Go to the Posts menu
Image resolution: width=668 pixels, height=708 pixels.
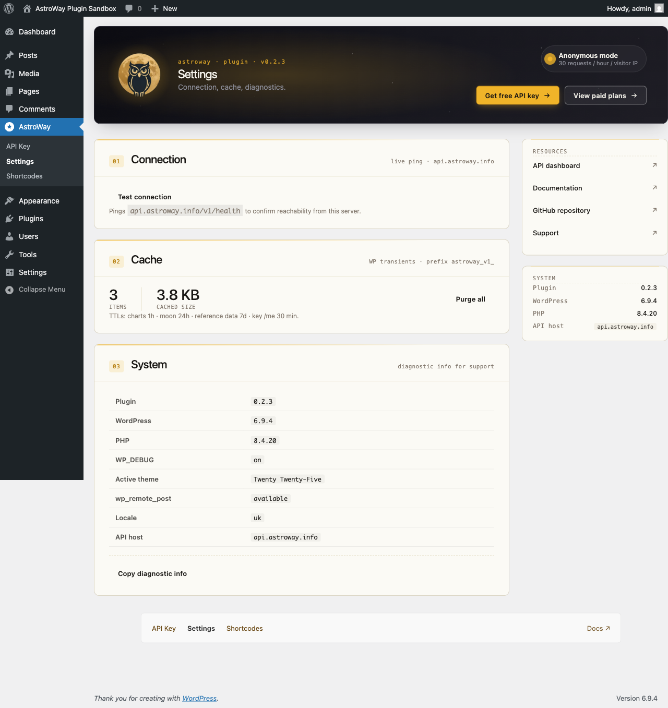(42, 55)
